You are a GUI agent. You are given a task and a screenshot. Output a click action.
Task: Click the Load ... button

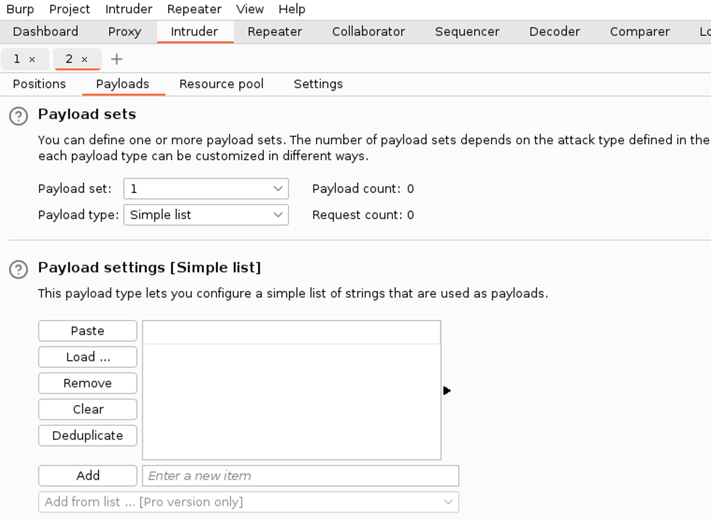[87, 357]
